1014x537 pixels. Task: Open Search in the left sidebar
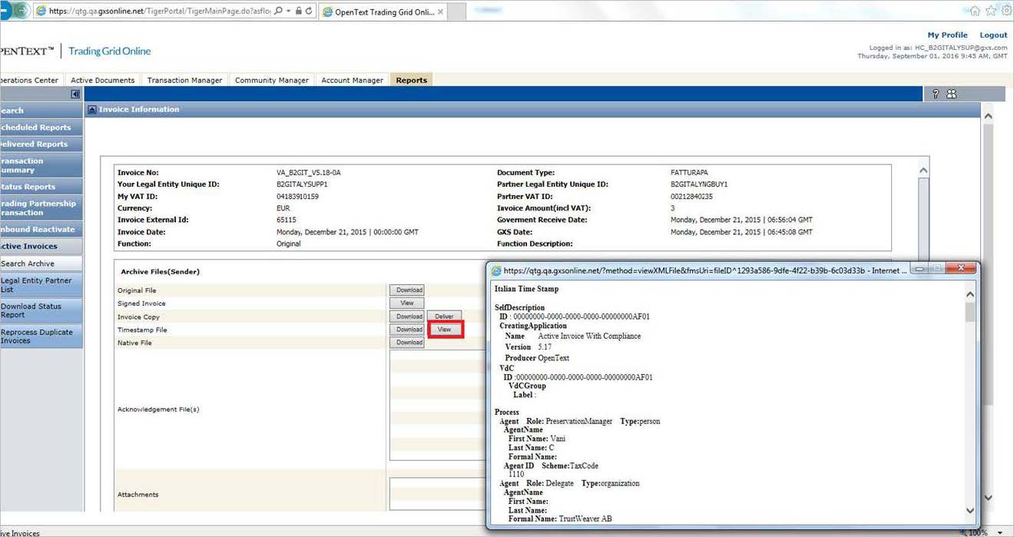point(41,111)
